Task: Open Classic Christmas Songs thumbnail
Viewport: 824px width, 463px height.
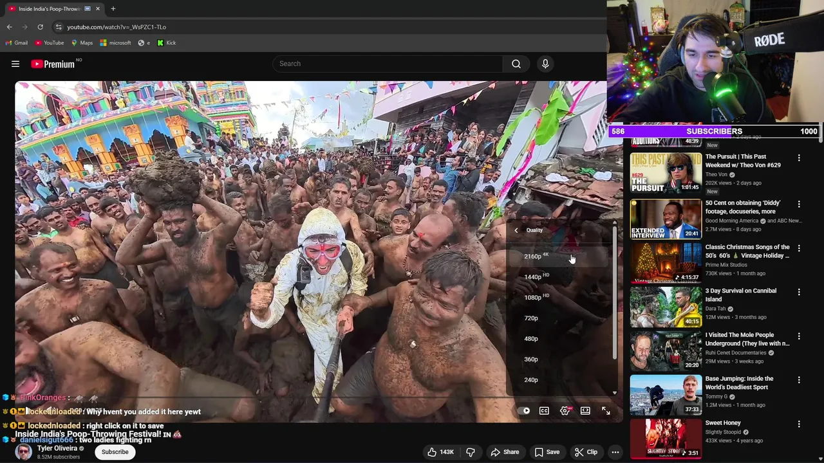Action: (666, 263)
